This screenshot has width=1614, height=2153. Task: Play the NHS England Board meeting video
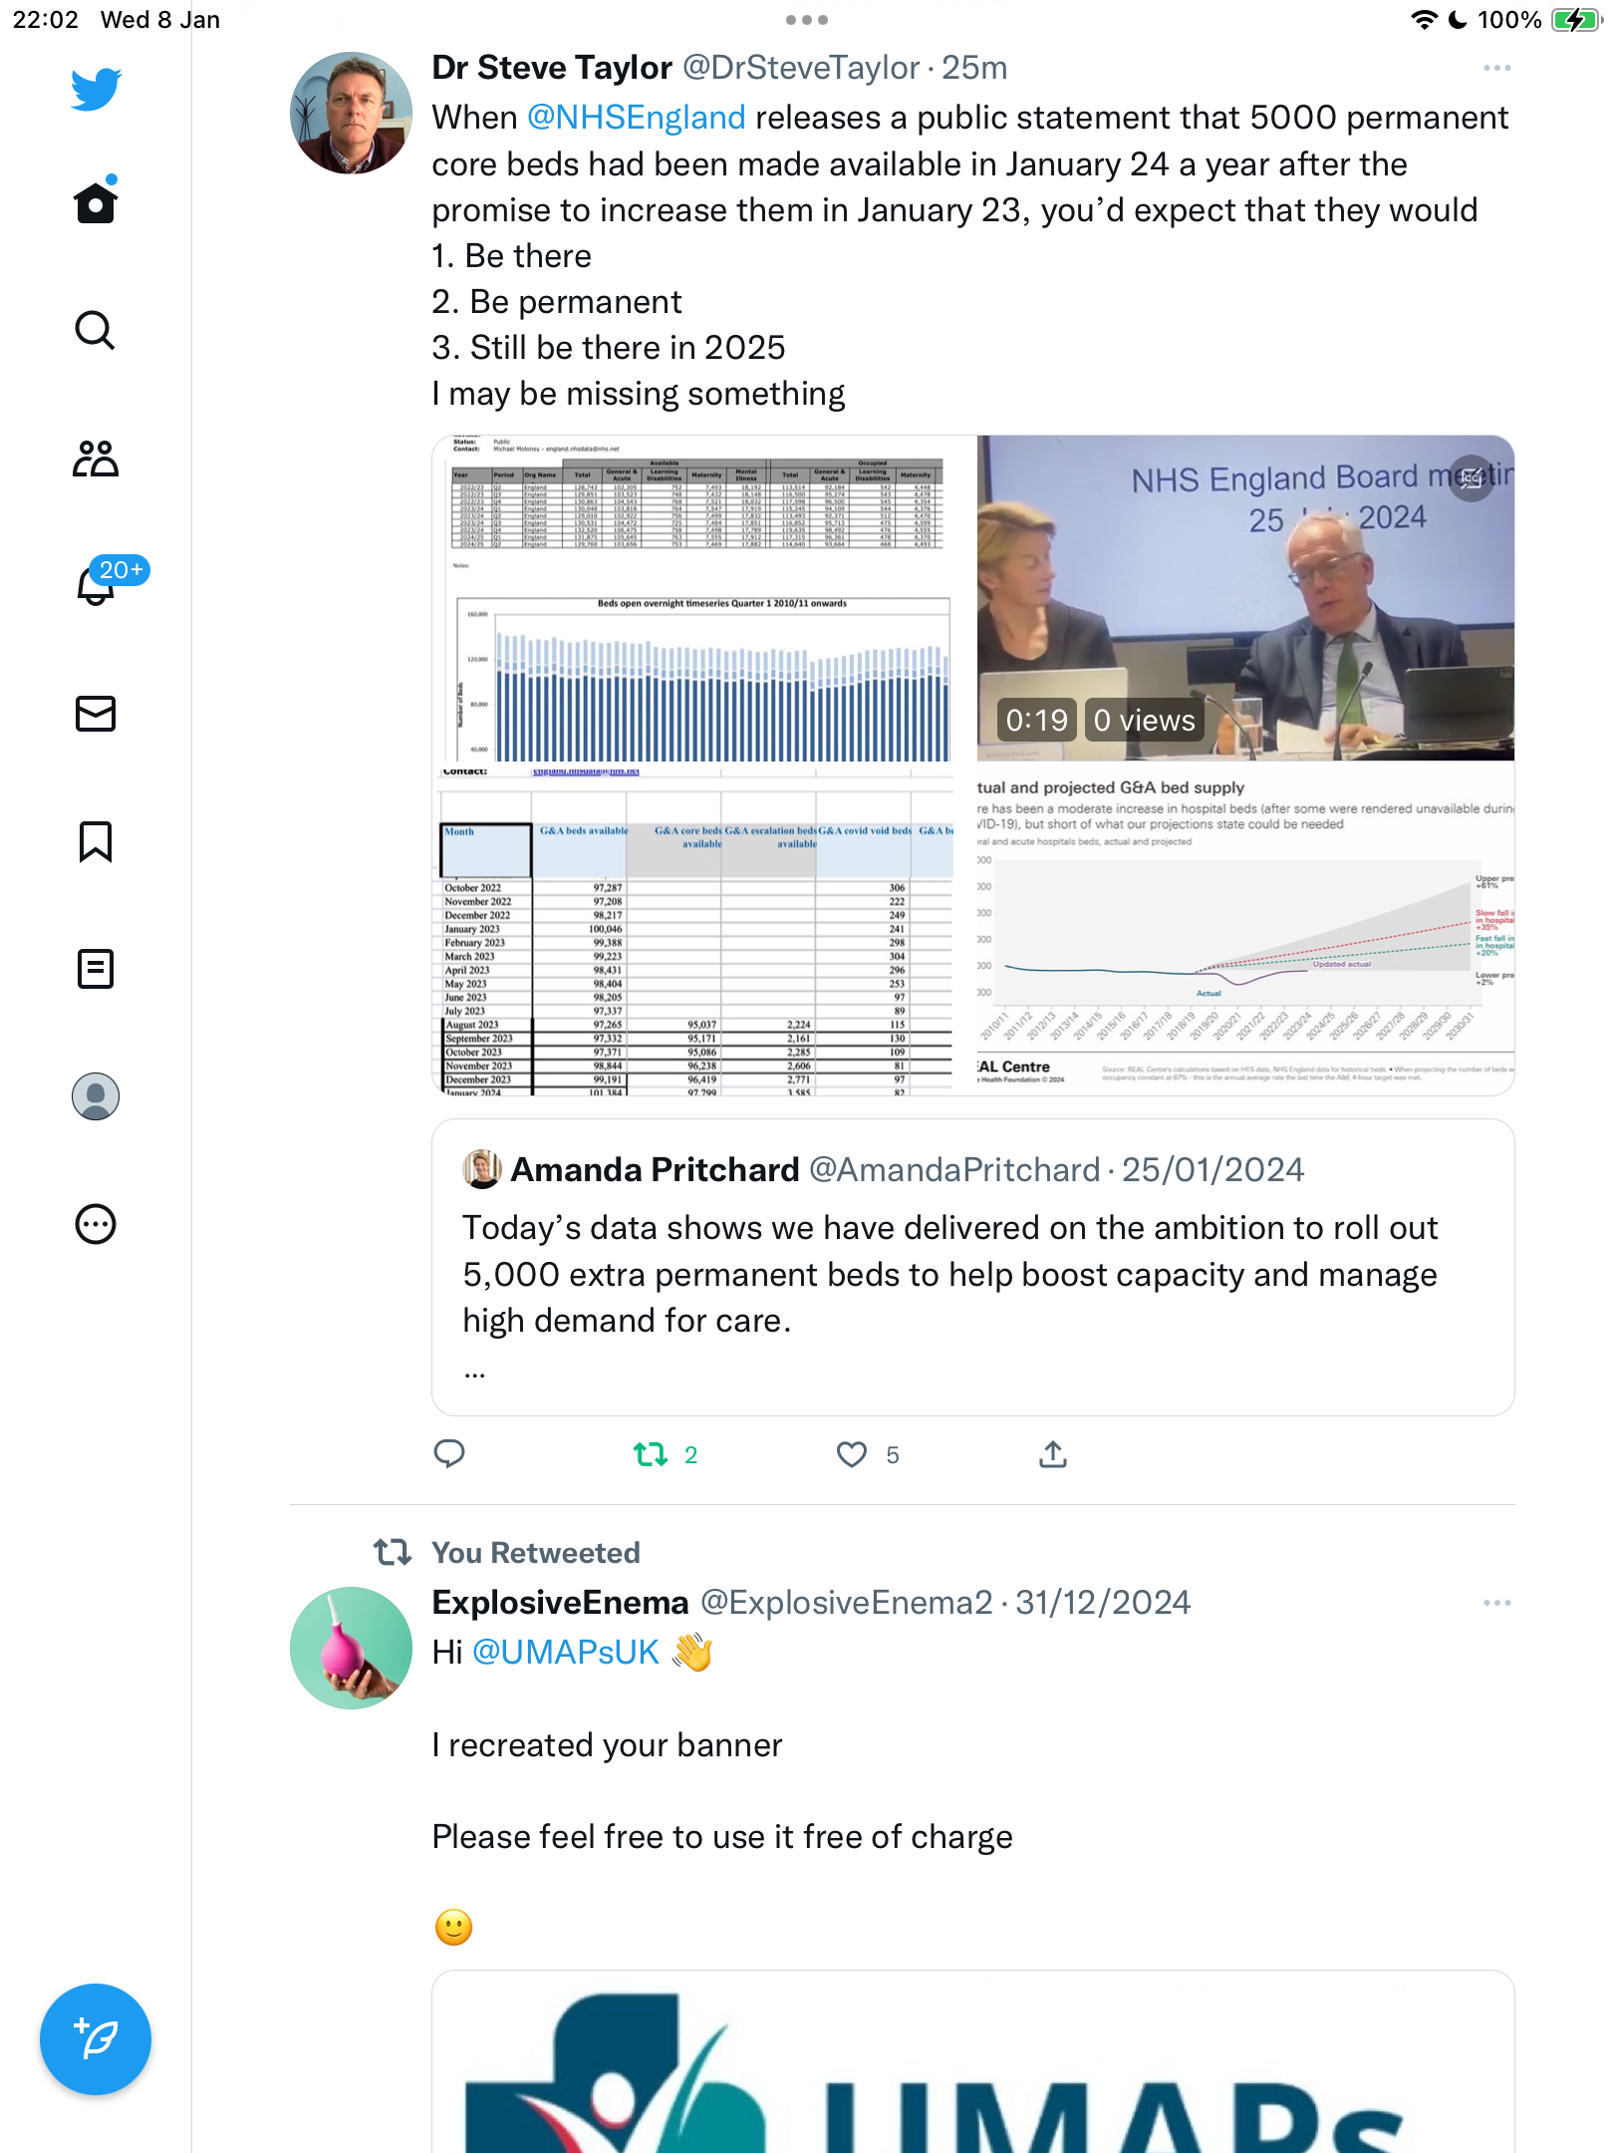click(x=1245, y=598)
